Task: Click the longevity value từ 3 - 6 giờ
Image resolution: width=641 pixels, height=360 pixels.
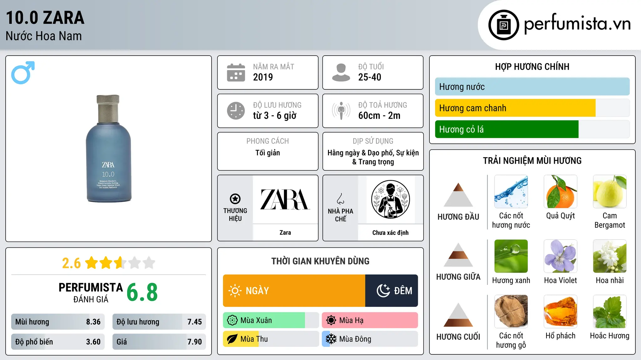Action: pos(275,116)
